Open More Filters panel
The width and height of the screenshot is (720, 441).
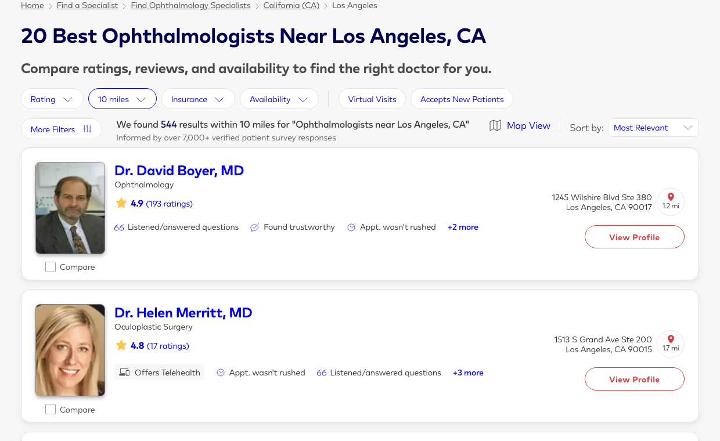coord(62,129)
